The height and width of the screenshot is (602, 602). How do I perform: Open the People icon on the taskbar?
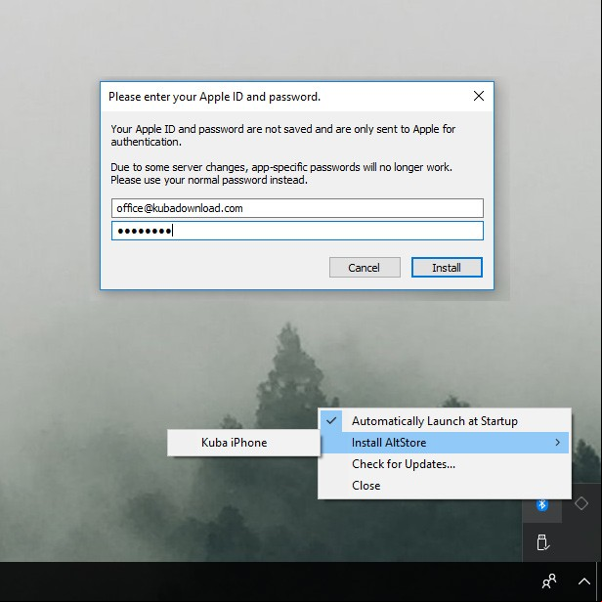549,581
